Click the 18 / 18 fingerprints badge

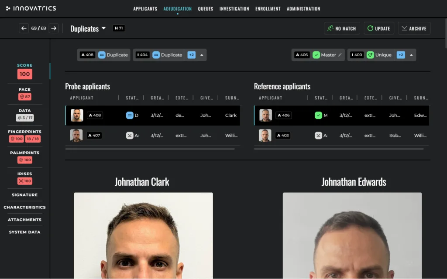33,139
